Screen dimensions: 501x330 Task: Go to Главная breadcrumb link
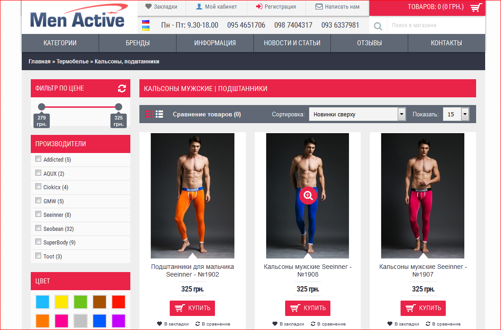click(40, 61)
